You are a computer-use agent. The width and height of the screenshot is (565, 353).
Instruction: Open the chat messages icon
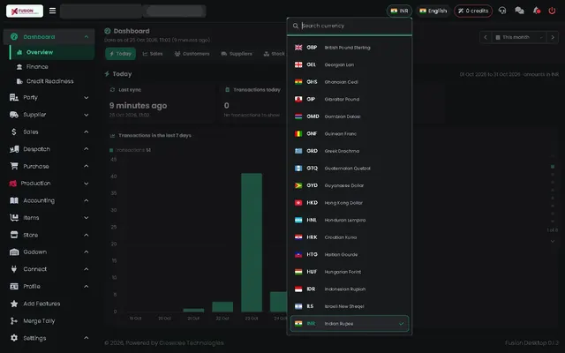tap(519, 11)
